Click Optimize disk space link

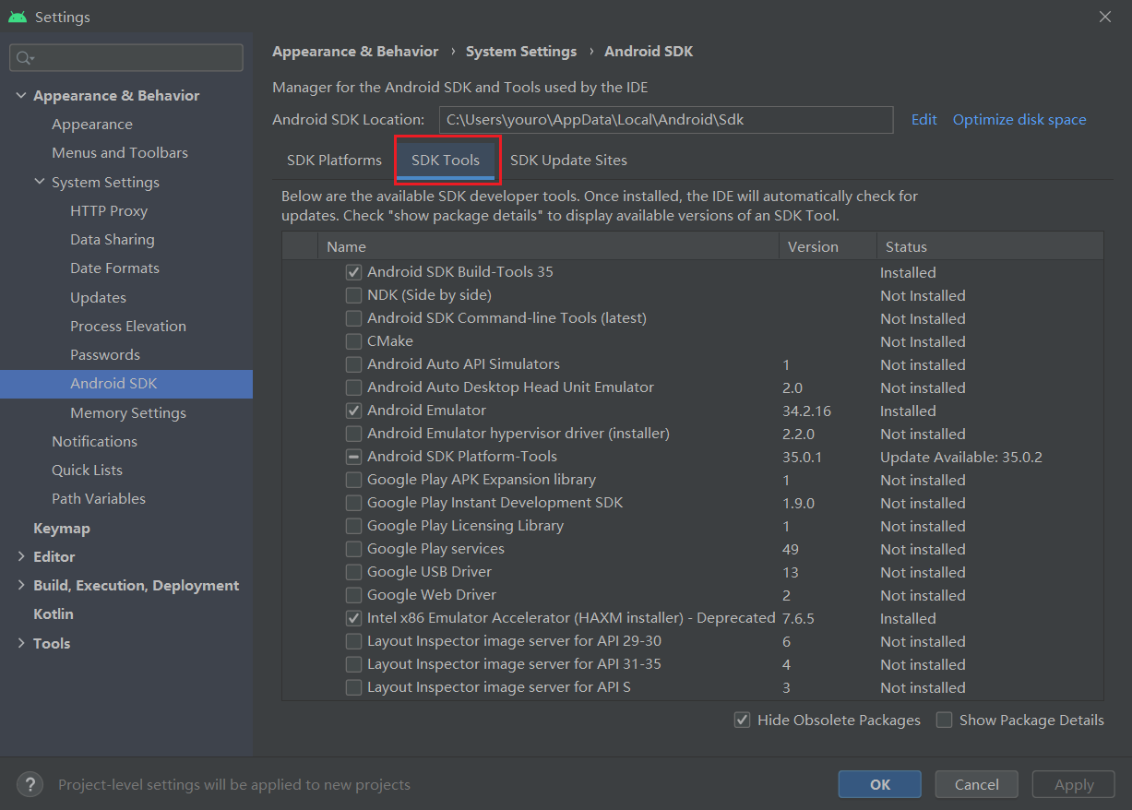(1019, 120)
